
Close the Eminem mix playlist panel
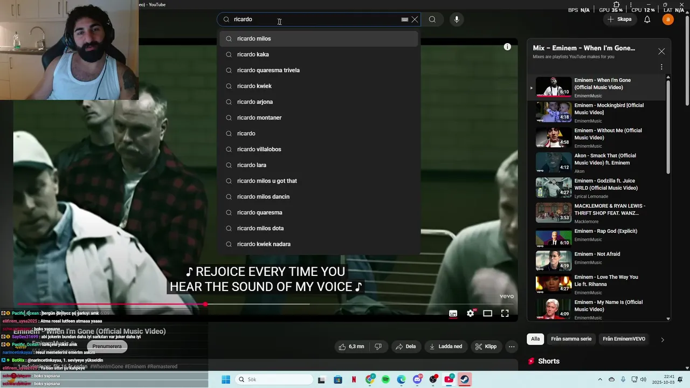pyautogui.click(x=661, y=51)
